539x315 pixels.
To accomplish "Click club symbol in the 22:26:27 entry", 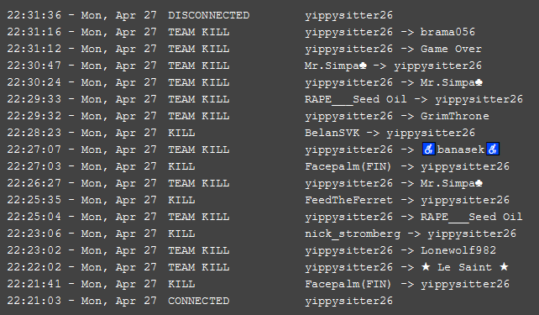I will tap(479, 183).
